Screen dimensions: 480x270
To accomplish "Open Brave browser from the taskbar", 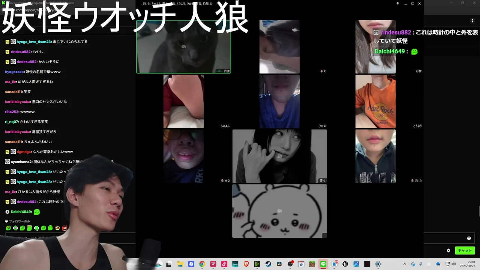I will click(246, 264).
